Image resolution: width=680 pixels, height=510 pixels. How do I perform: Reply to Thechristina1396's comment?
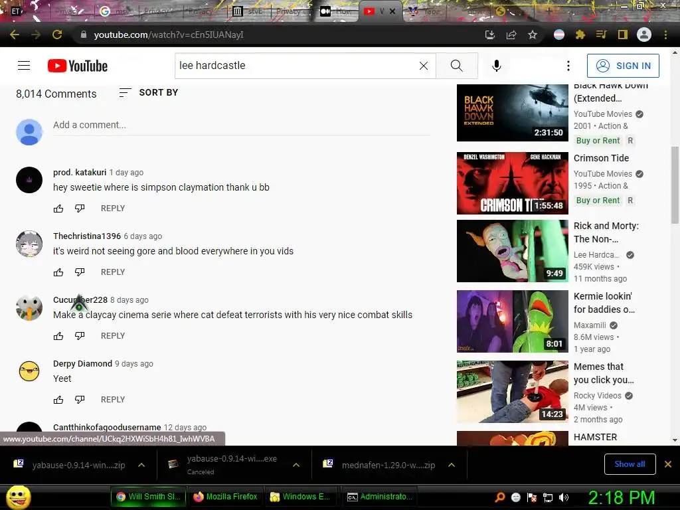pyautogui.click(x=113, y=272)
